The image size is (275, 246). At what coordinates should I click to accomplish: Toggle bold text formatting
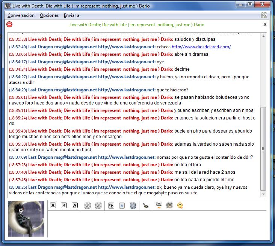click(x=53, y=206)
